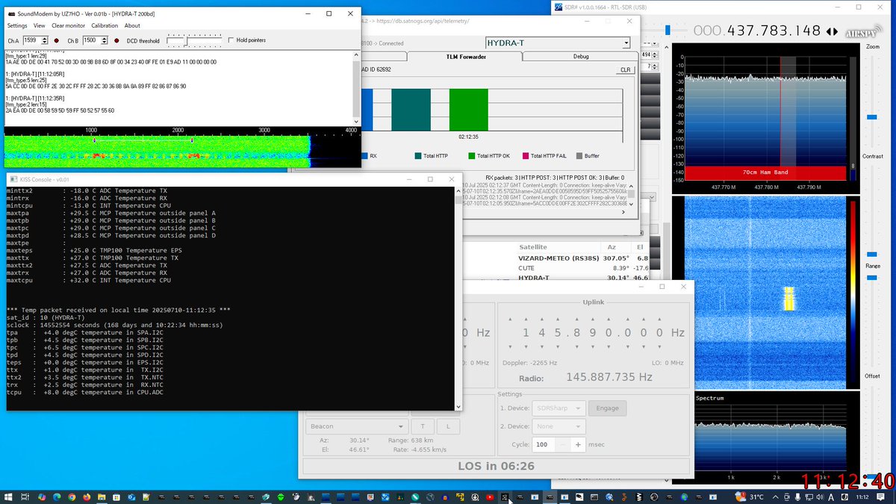Image resolution: width=896 pixels, height=504 pixels.
Task: Adjust the Range slider in SDR#
Action: point(872,278)
